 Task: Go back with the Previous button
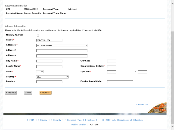pos(11,93)
